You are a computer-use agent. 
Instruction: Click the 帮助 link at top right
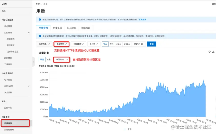pos(214,4)
